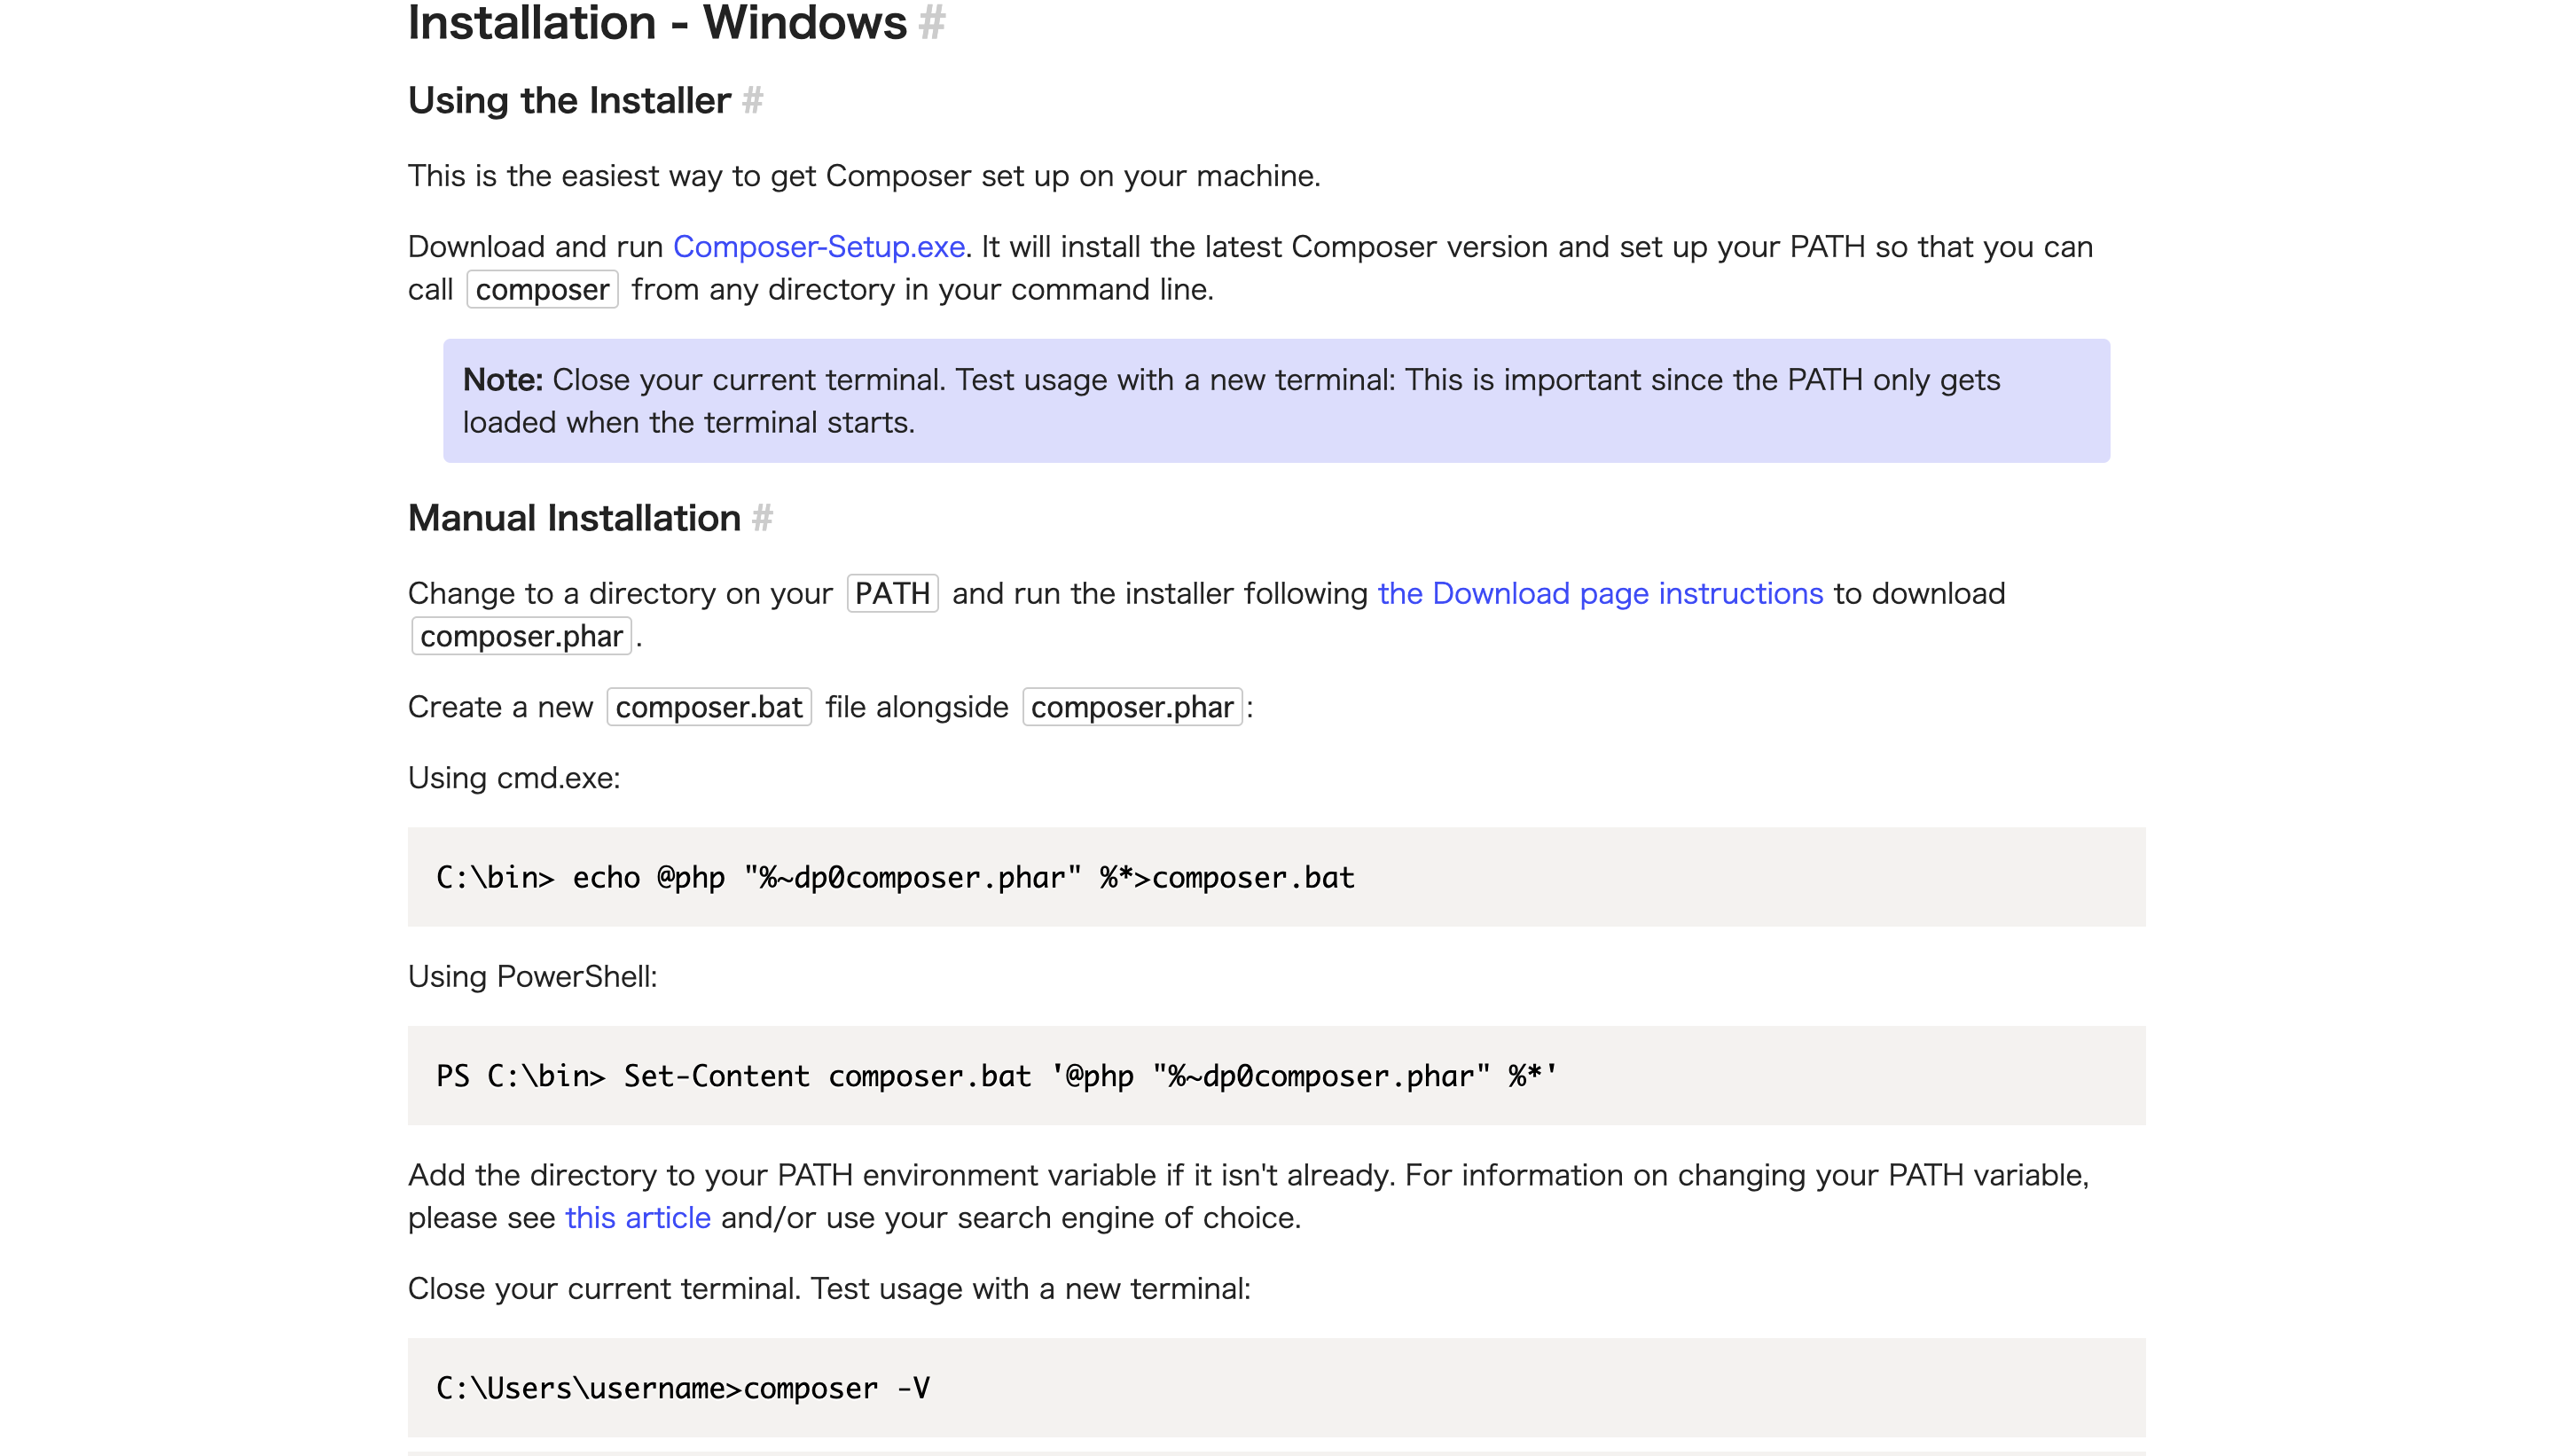Click the Manual Installation heading text
This screenshot has width=2554, height=1456.
tap(574, 518)
